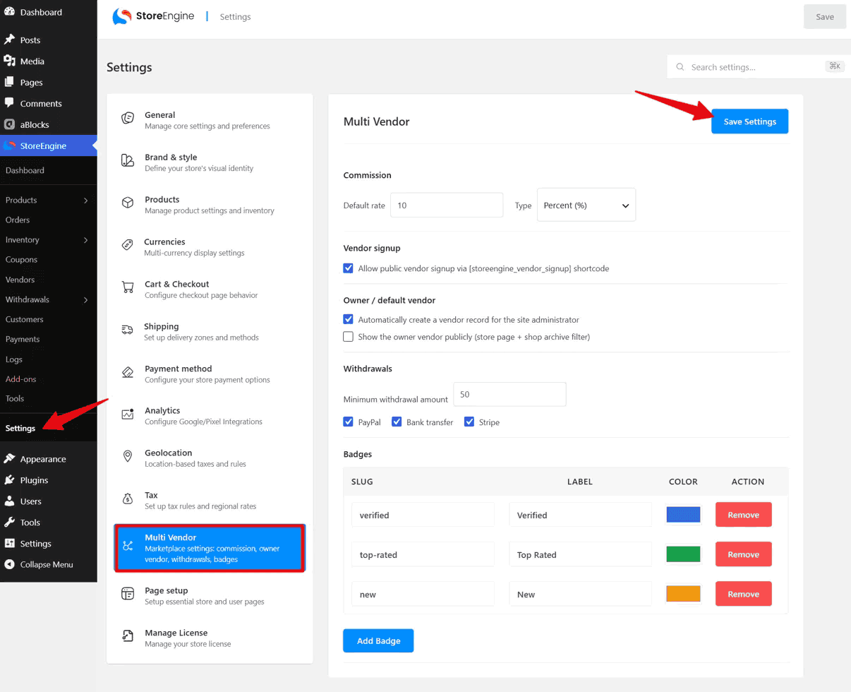Click the Shipping truck icon

click(128, 330)
